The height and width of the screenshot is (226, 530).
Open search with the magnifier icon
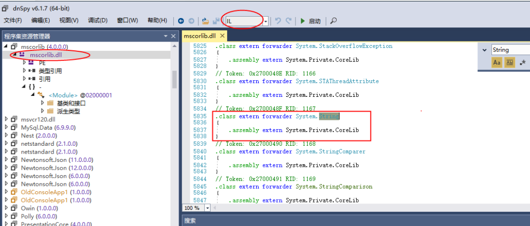pyautogui.click(x=334, y=21)
